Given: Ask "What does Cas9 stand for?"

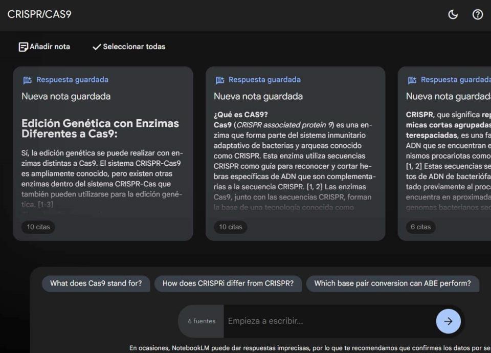Looking at the screenshot, I should [x=96, y=283].
